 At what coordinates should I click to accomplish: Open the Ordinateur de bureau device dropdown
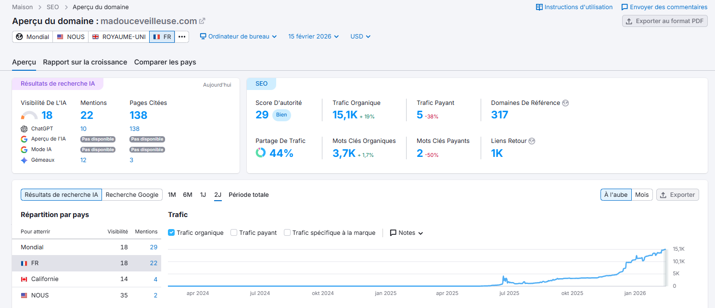(x=238, y=36)
